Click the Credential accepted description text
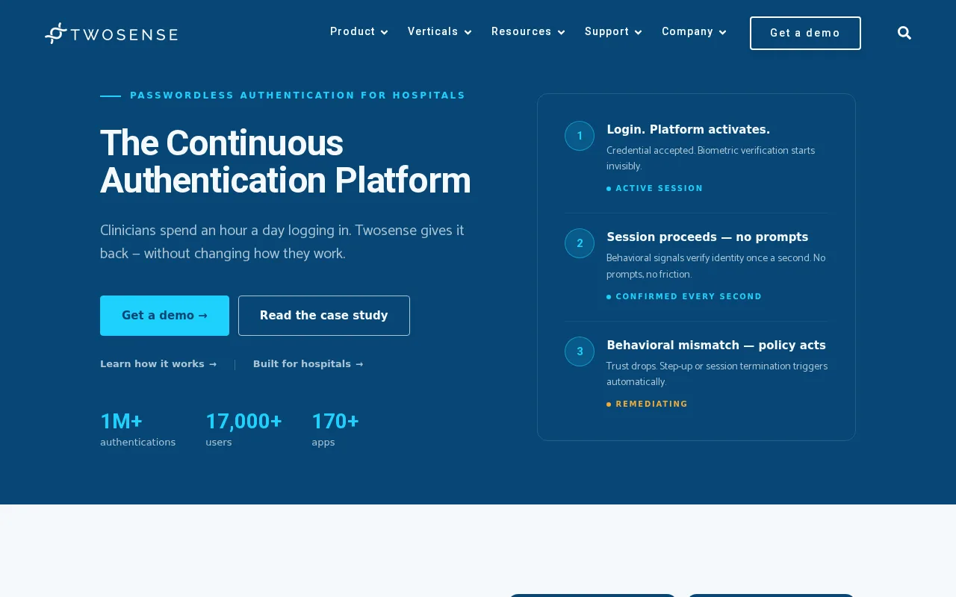Image resolution: width=956 pixels, height=597 pixels. coord(710,158)
